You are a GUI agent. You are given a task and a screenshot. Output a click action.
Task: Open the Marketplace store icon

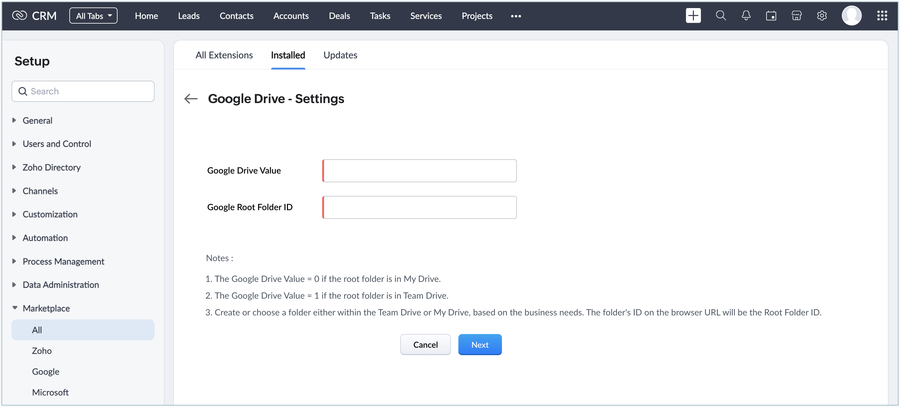[796, 16]
